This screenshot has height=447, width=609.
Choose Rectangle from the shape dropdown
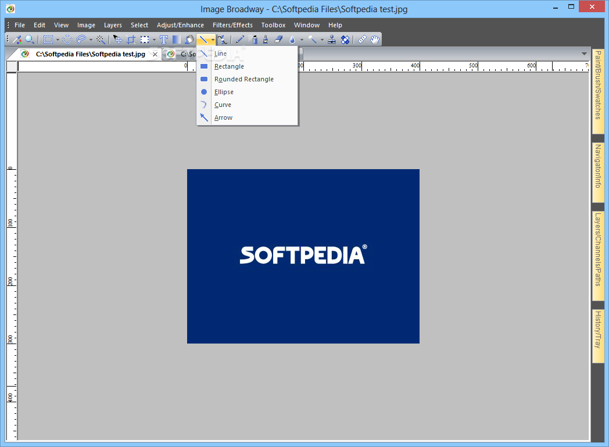[248, 66]
